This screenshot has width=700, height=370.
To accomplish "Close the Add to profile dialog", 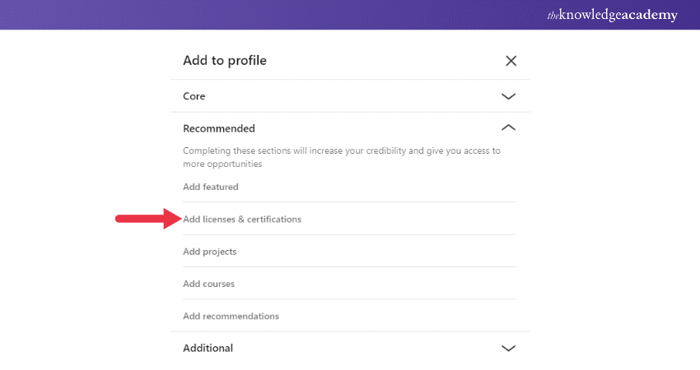I will coord(511,61).
